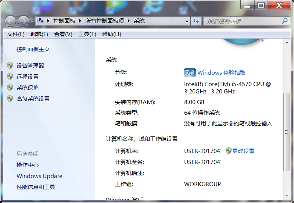The width and height of the screenshot is (294, 203).
Task: Click shield icon next to 更改设置
Action: pyautogui.click(x=228, y=151)
